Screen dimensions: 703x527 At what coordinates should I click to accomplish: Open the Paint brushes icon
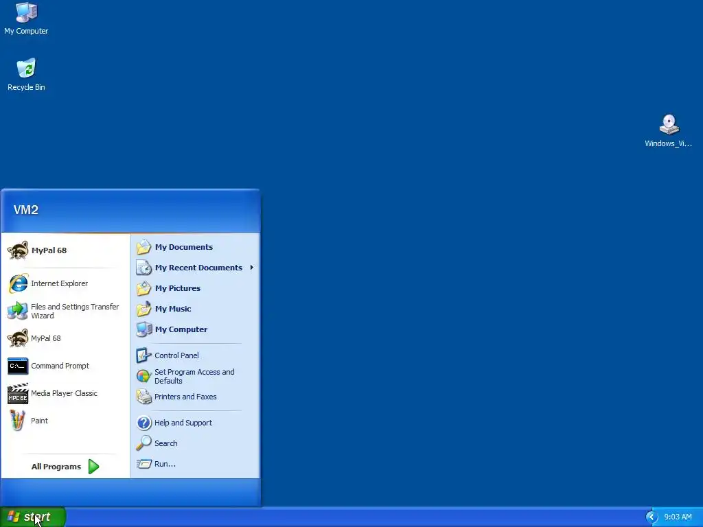coord(18,421)
